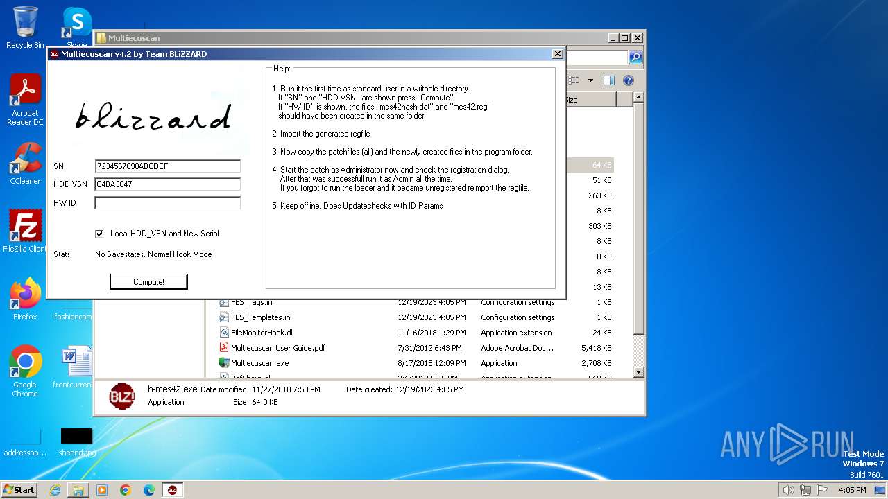Click the 5,418 KB size cell
The height and width of the screenshot is (499, 888).
(596, 348)
